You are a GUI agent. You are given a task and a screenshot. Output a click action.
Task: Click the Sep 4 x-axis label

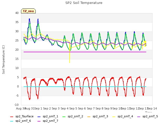tap(65, 108)
